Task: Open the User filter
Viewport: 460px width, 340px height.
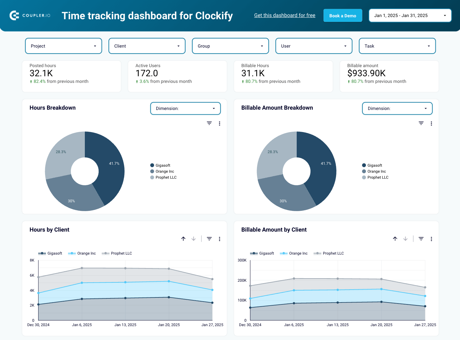Action: click(313, 46)
